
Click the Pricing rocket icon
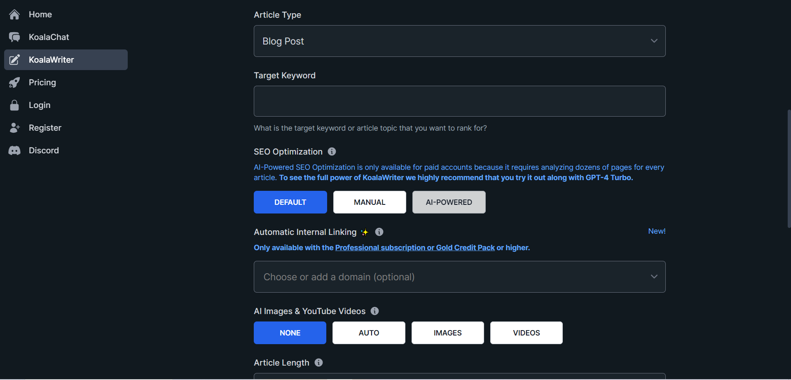point(14,82)
